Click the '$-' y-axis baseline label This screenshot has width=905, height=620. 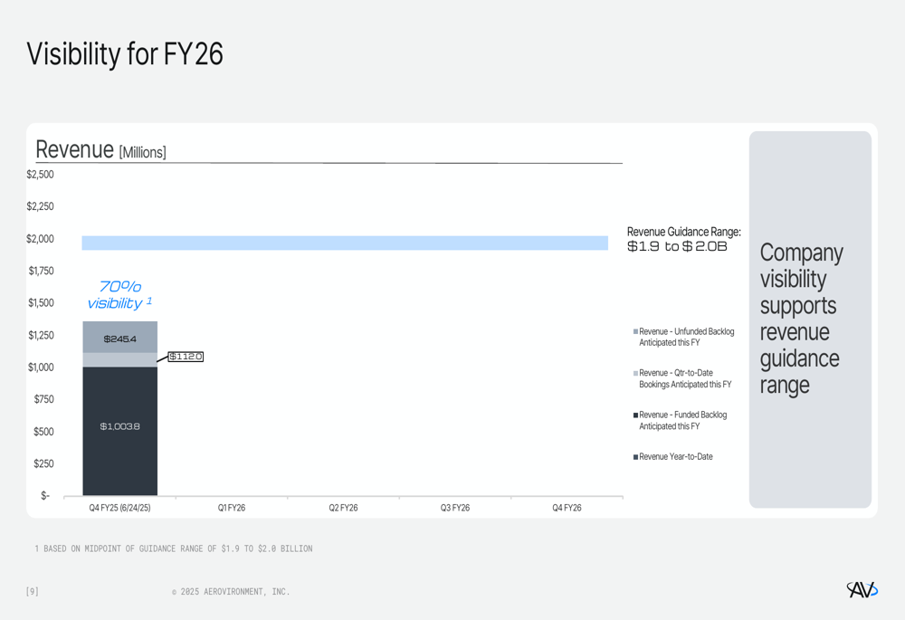(x=45, y=495)
